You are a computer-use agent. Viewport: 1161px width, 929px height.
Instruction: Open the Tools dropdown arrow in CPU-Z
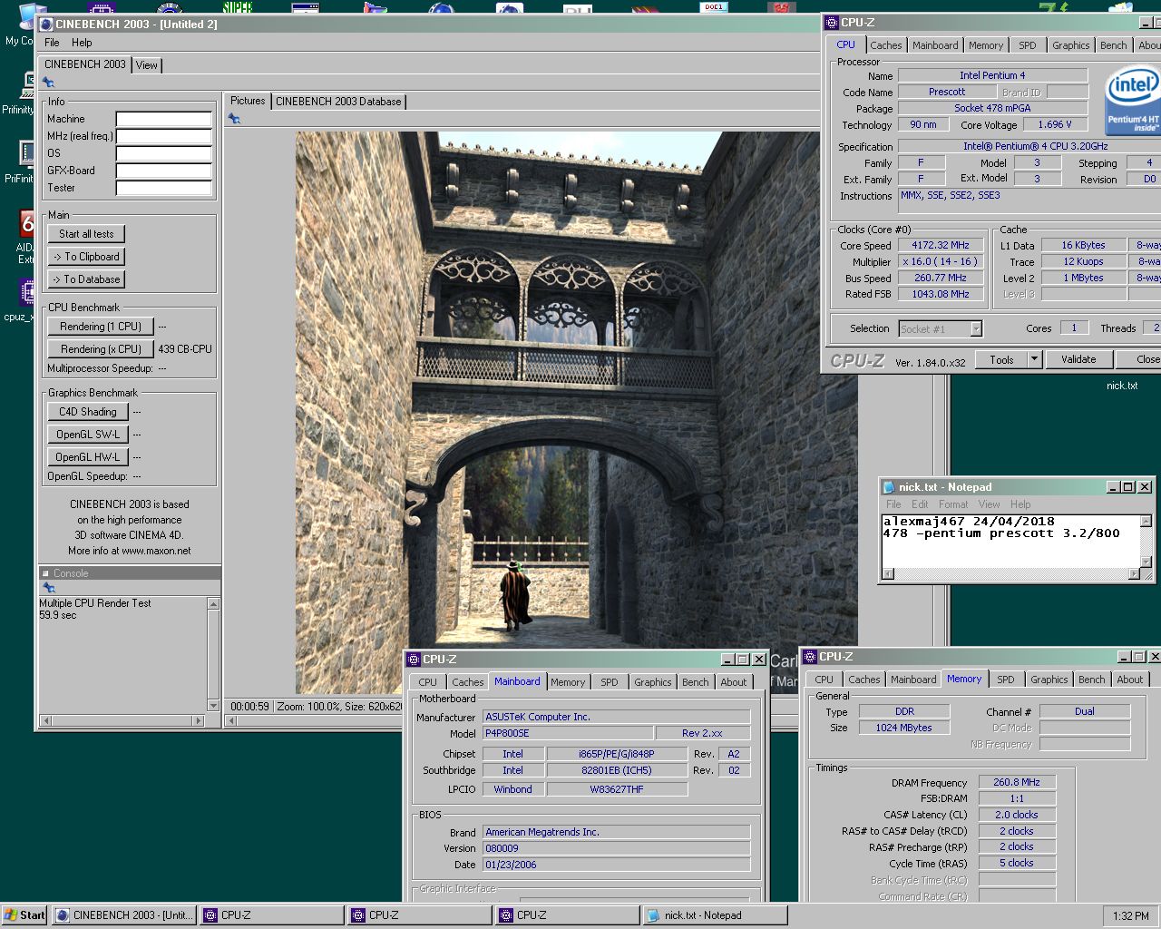coord(1033,359)
